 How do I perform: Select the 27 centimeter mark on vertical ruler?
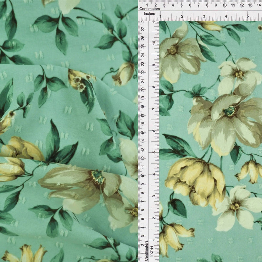click(x=143, y=29)
